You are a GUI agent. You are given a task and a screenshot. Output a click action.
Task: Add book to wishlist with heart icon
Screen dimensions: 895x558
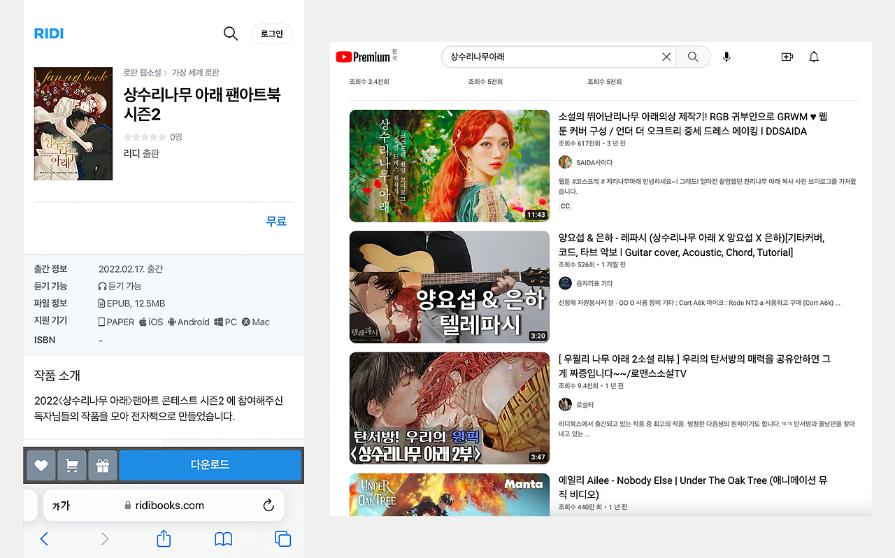[41, 466]
